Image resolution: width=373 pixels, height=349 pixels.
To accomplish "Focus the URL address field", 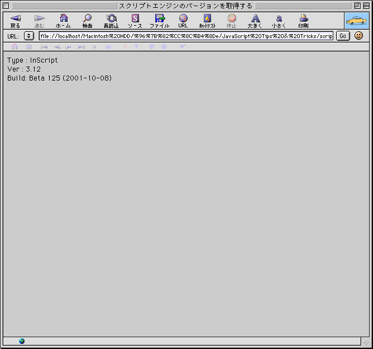I will 186,36.
